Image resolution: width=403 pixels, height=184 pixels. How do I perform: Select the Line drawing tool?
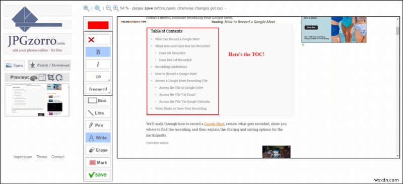pyautogui.click(x=98, y=113)
